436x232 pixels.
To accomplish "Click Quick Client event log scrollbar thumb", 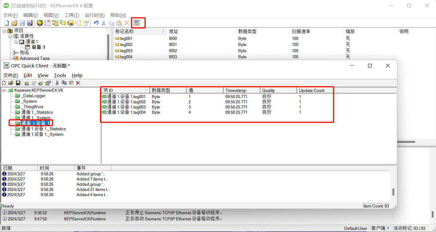I will tap(393, 192).
